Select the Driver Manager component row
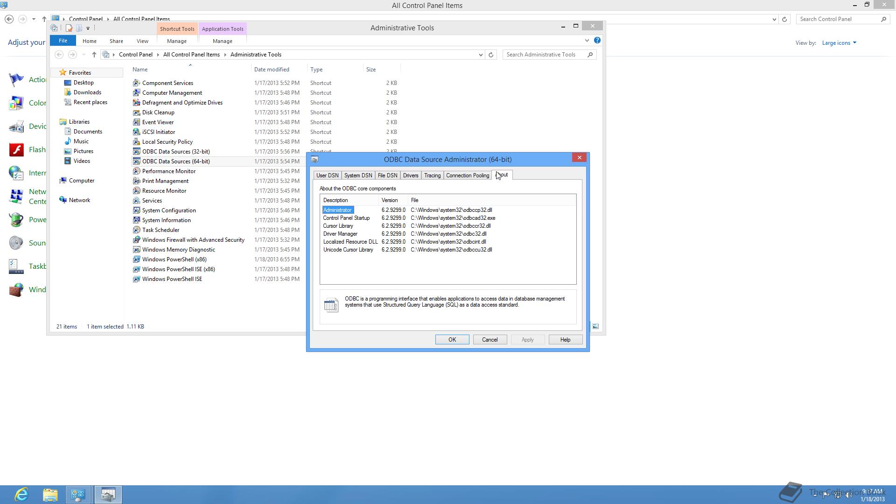The width and height of the screenshot is (896, 504). tap(449, 234)
